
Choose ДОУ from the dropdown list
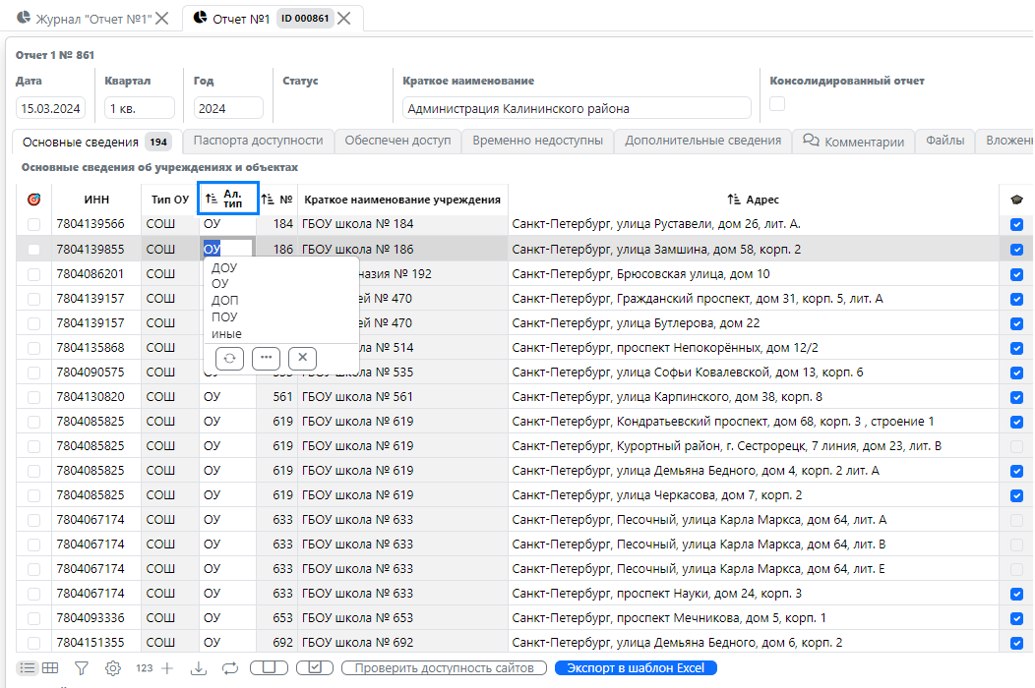pos(224,267)
